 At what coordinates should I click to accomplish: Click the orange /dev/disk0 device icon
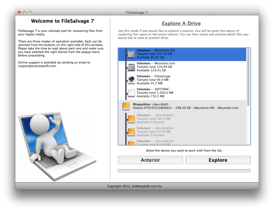click(x=126, y=106)
